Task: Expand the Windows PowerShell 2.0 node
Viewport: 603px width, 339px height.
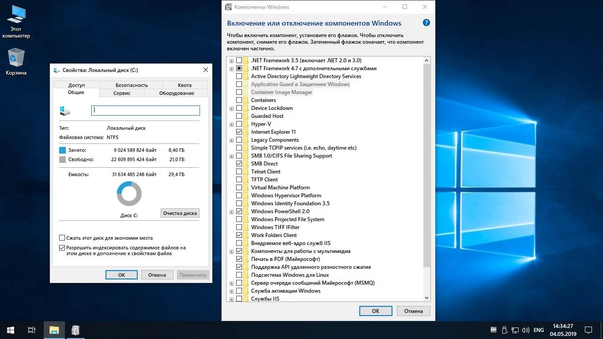Action: coord(231,212)
